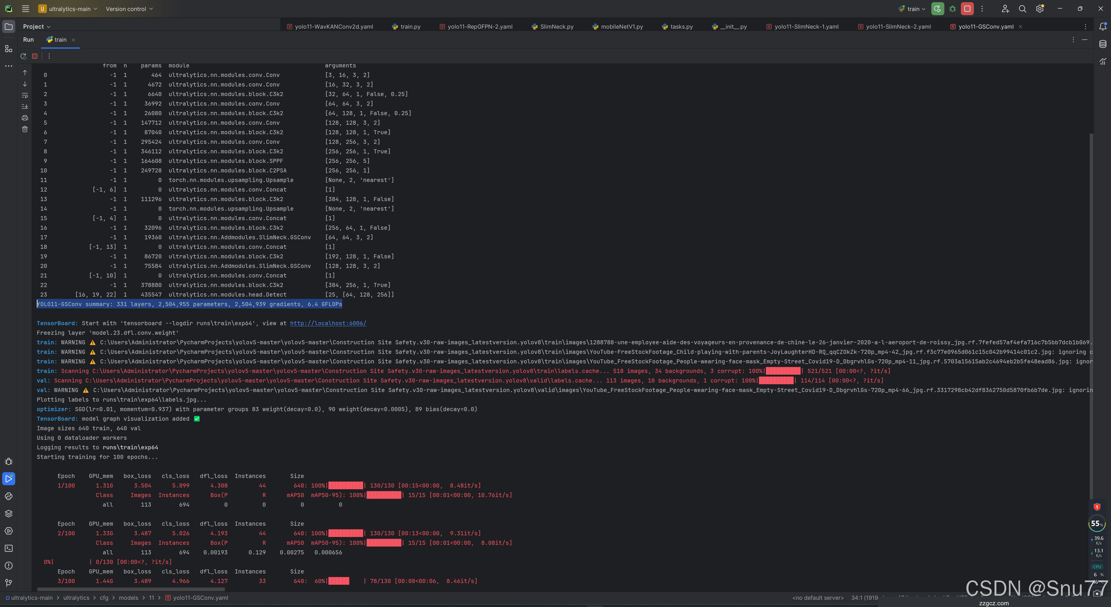
Task: Open the localhost:6006 TensorBoard link
Action: [328, 323]
